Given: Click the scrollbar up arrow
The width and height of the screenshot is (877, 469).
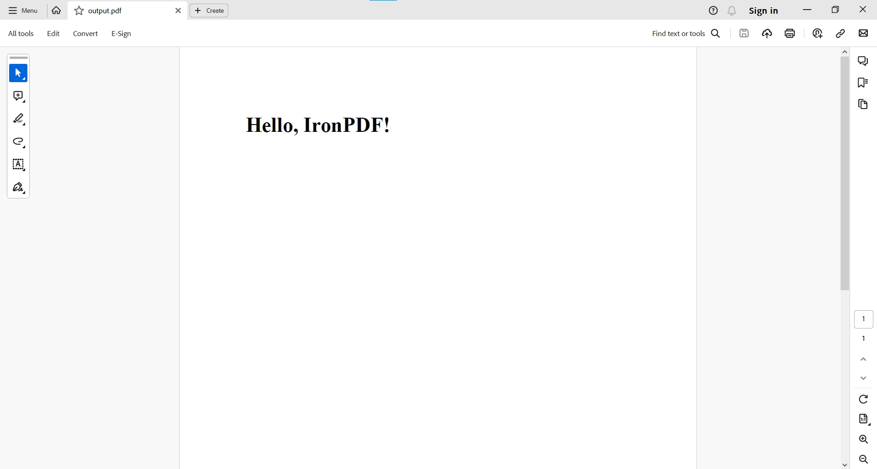Looking at the screenshot, I should (x=845, y=52).
